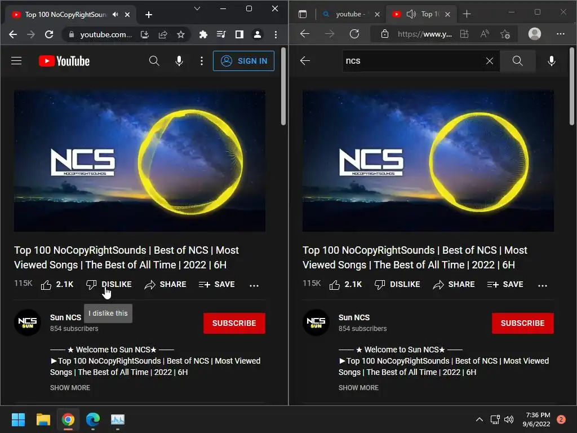This screenshot has height=433, width=577.
Task: Open new tab in Chrome
Action: point(149,14)
